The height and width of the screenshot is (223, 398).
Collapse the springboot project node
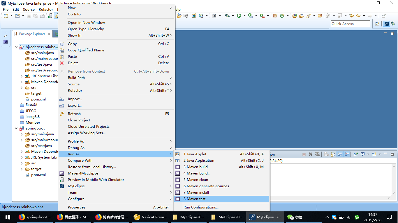[16, 128]
